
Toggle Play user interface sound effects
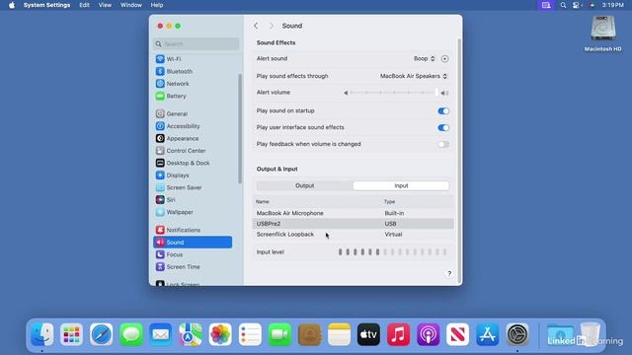pyautogui.click(x=443, y=127)
